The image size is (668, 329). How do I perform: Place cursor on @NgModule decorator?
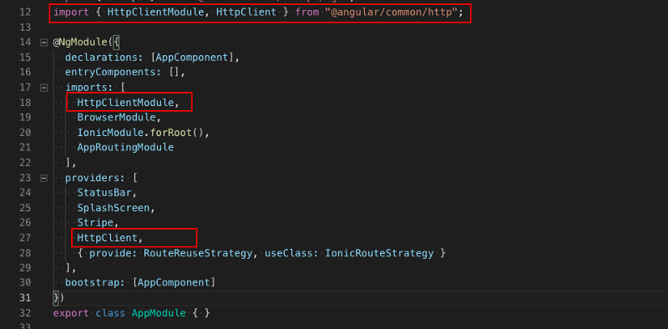pyautogui.click(x=80, y=43)
